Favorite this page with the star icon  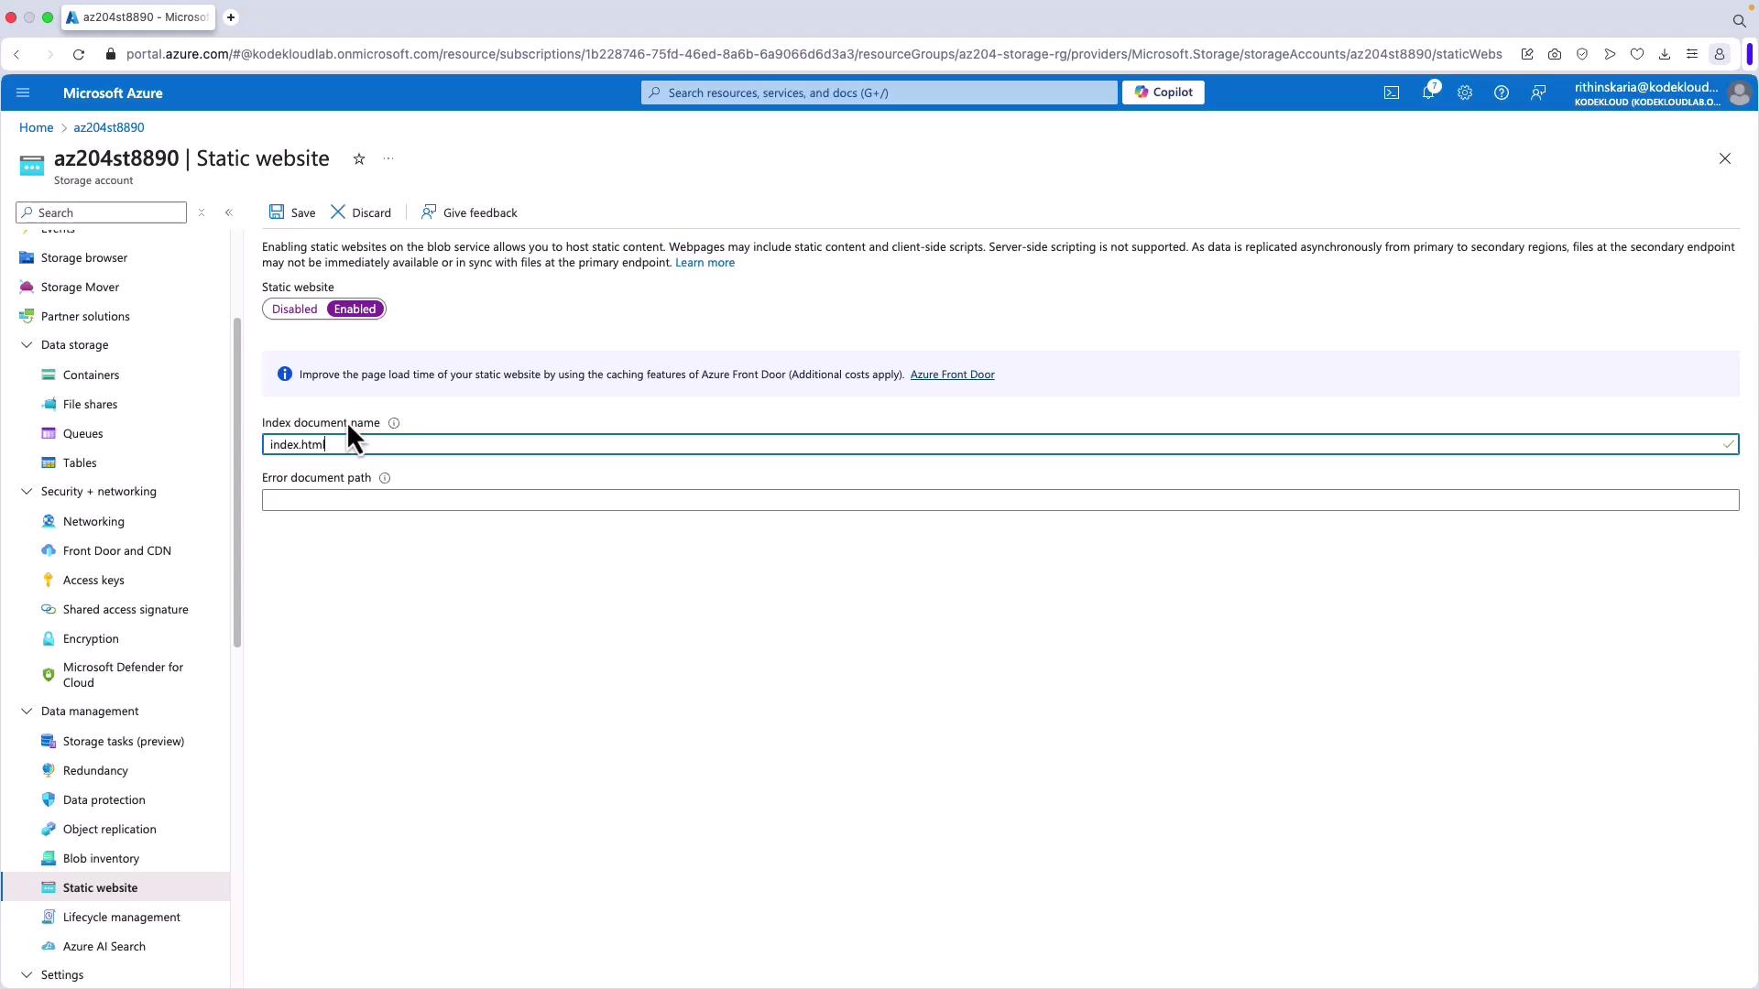point(359,159)
